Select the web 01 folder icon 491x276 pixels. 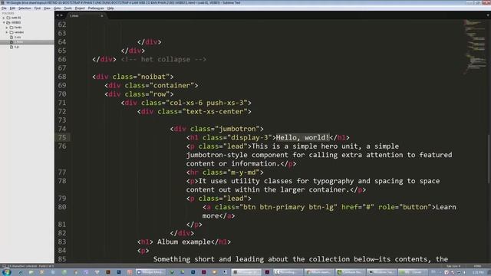coord(8,18)
